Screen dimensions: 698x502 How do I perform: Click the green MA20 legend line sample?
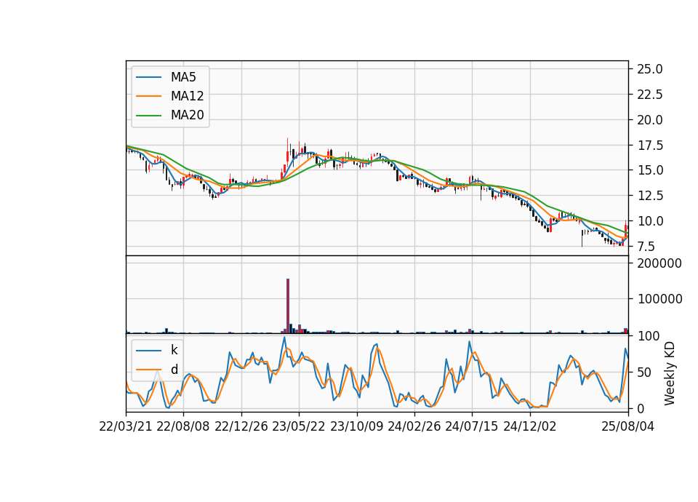pyautogui.click(x=148, y=115)
